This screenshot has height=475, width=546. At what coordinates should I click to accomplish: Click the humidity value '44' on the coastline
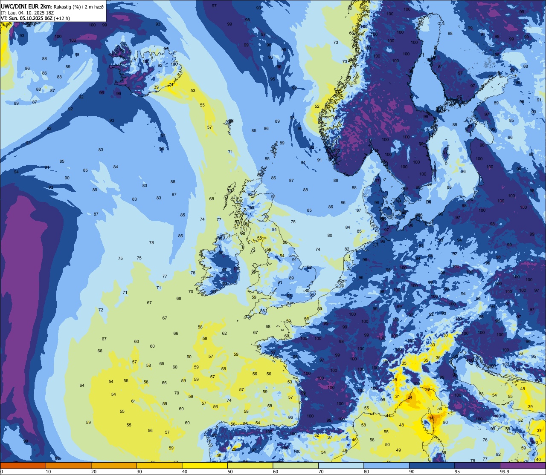click(388, 415)
